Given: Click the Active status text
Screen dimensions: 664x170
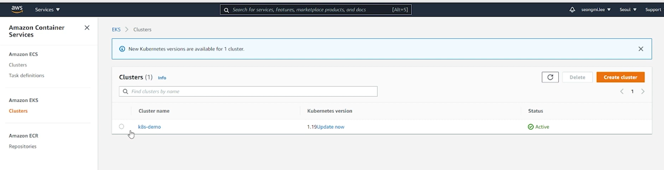Looking at the screenshot, I should click(x=542, y=127).
